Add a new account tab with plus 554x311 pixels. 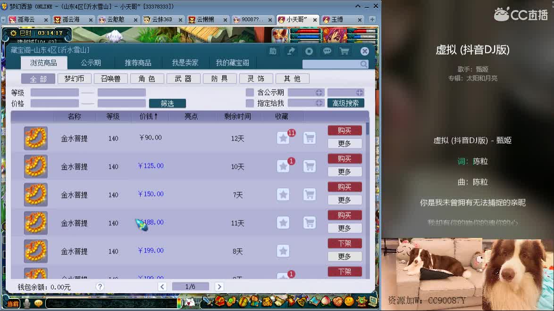(x=372, y=19)
